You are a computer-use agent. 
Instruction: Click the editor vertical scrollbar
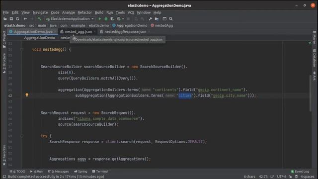[310, 93]
